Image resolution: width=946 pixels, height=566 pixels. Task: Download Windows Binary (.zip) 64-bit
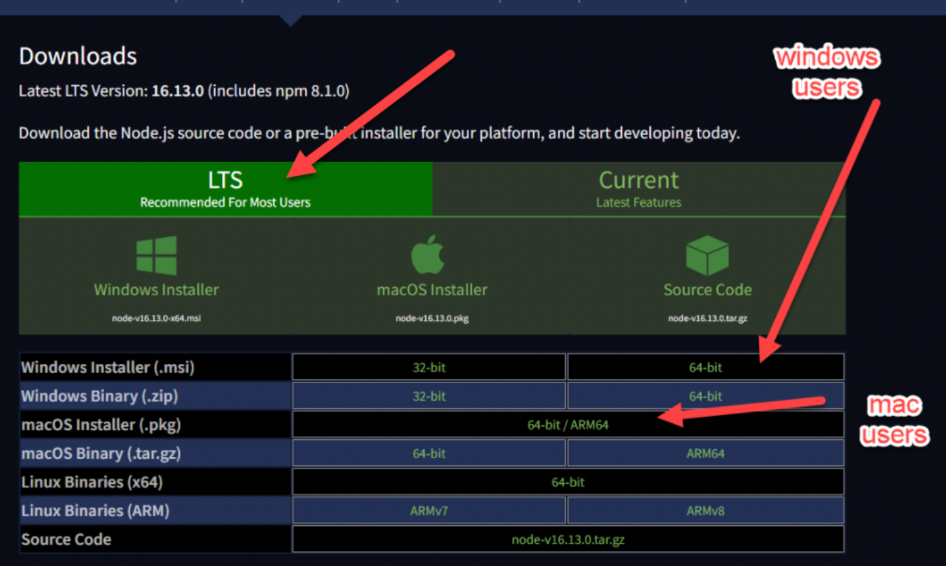pos(705,396)
